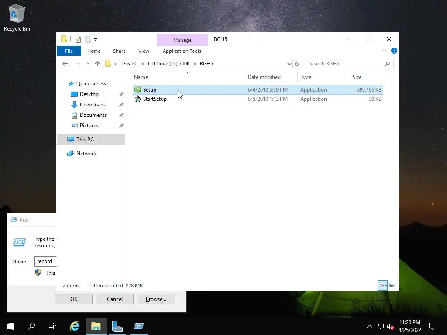This screenshot has width=447, height=335.
Task: Launch Internet Explorer from the taskbar
Action: coord(75,326)
